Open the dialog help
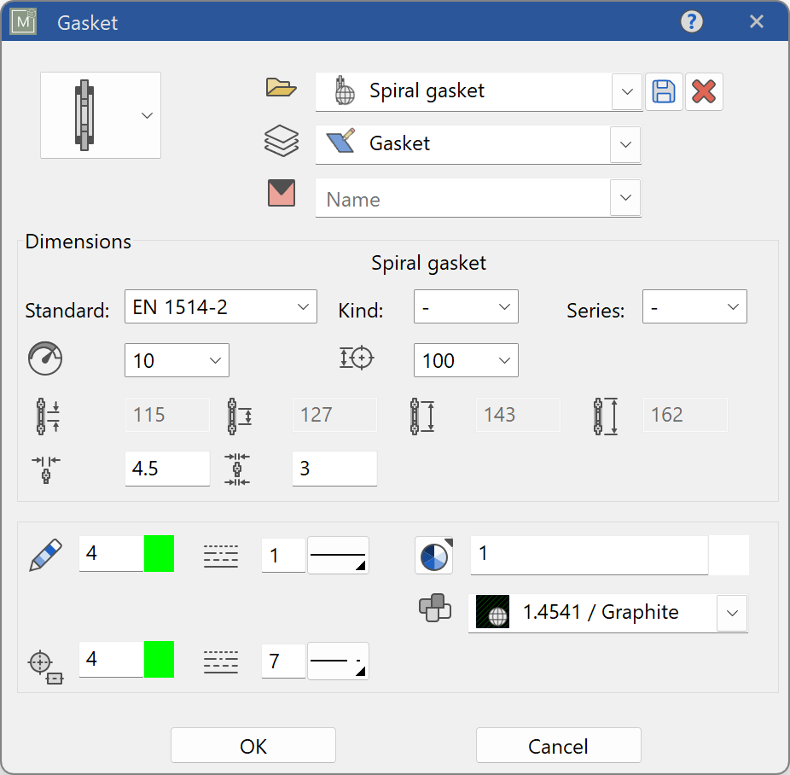 (692, 21)
